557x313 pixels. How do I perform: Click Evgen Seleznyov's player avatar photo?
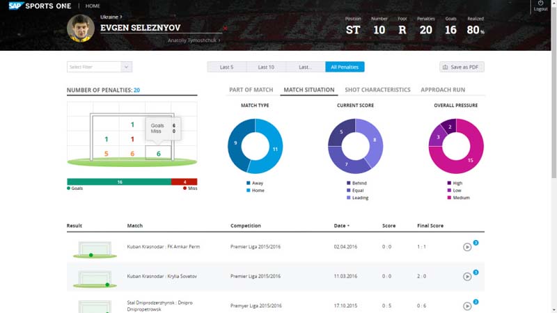[81, 29]
